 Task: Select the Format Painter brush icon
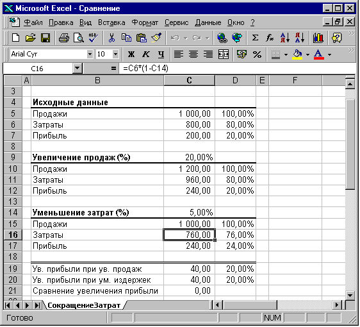[x=156, y=38]
